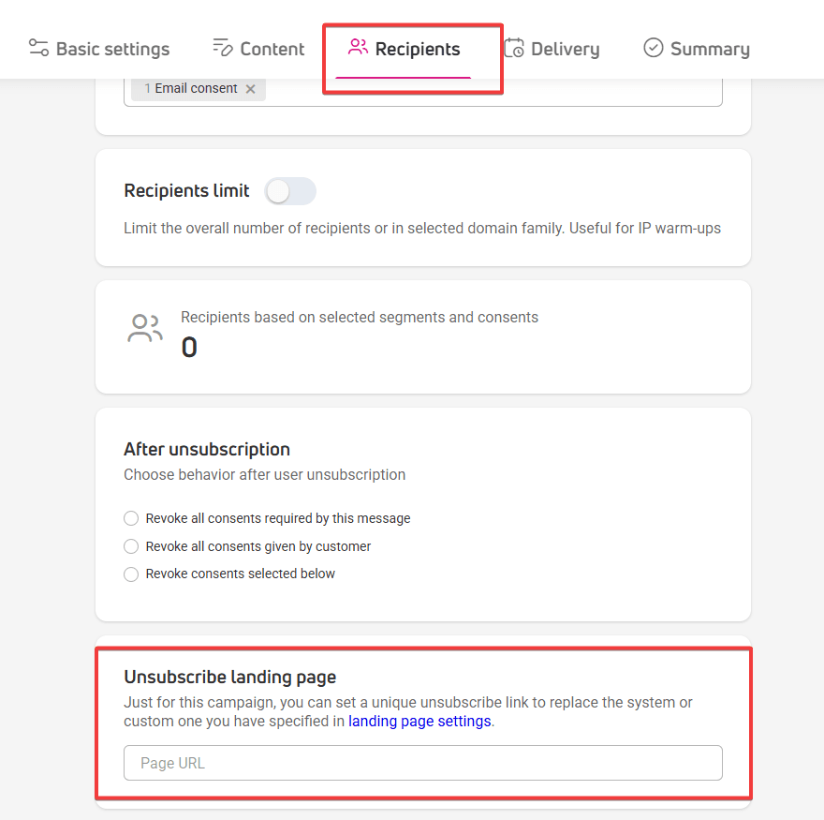
Task: Select Revoke all consents required by this message
Action: [x=131, y=518]
